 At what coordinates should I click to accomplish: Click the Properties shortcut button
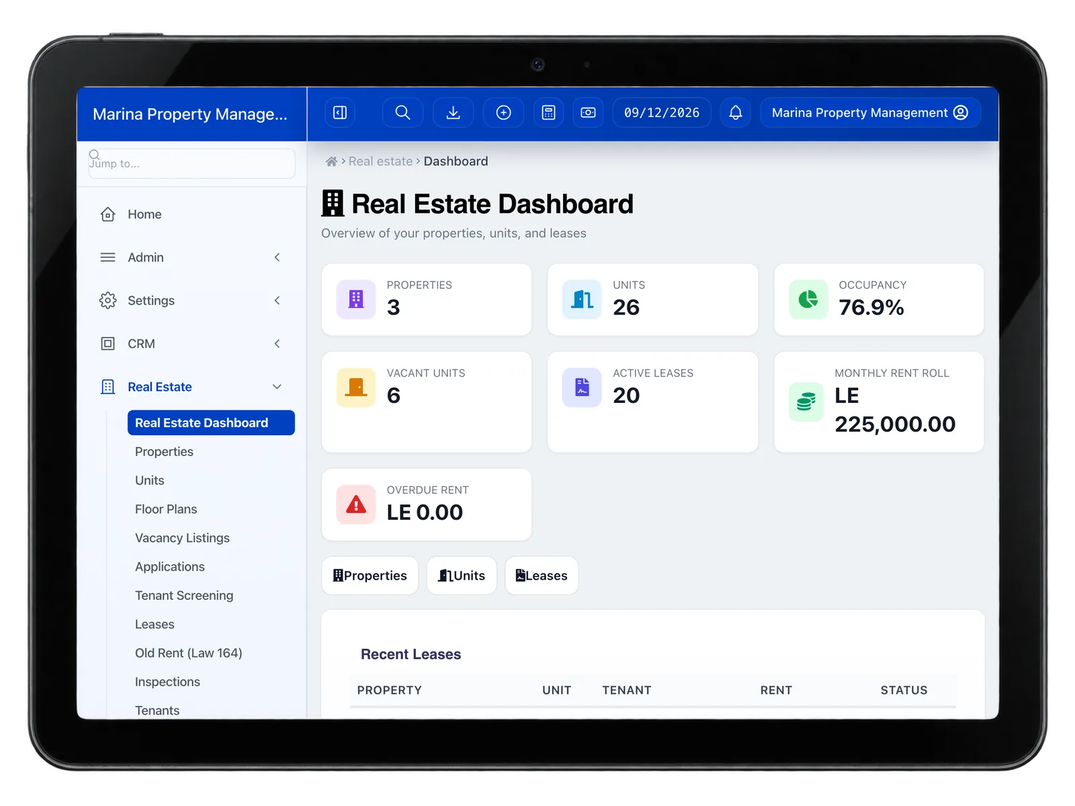(x=370, y=576)
